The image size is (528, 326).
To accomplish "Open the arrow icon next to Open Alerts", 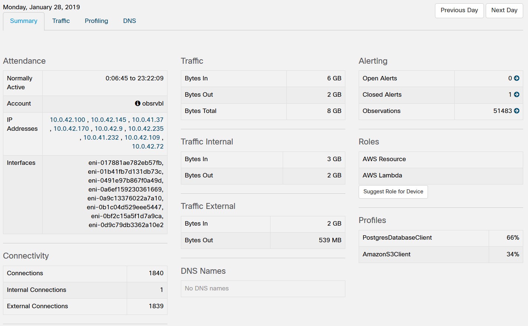I will coord(517,78).
